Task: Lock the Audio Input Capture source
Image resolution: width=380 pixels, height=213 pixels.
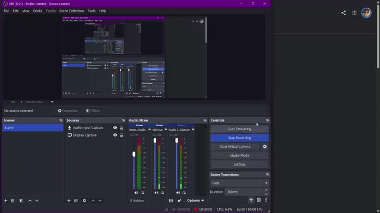Action: [x=121, y=128]
